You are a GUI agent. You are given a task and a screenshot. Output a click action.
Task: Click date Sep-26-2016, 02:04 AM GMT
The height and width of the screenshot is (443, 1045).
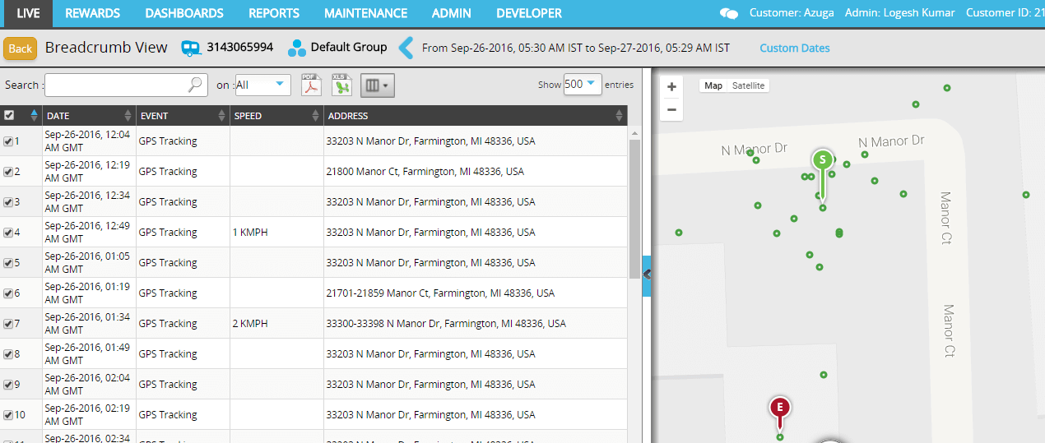pos(87,384)
